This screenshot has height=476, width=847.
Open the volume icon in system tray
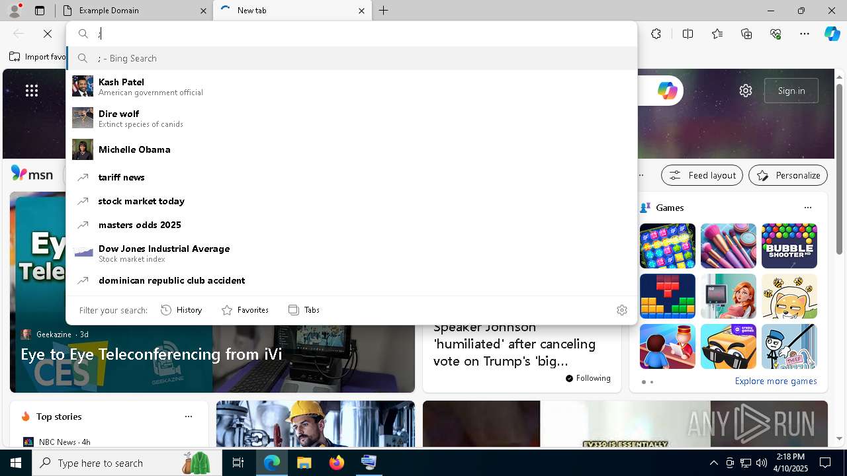click(762, 463)
